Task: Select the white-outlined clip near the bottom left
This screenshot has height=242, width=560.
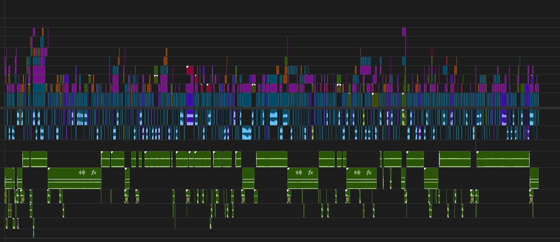Action: [18, 224]
